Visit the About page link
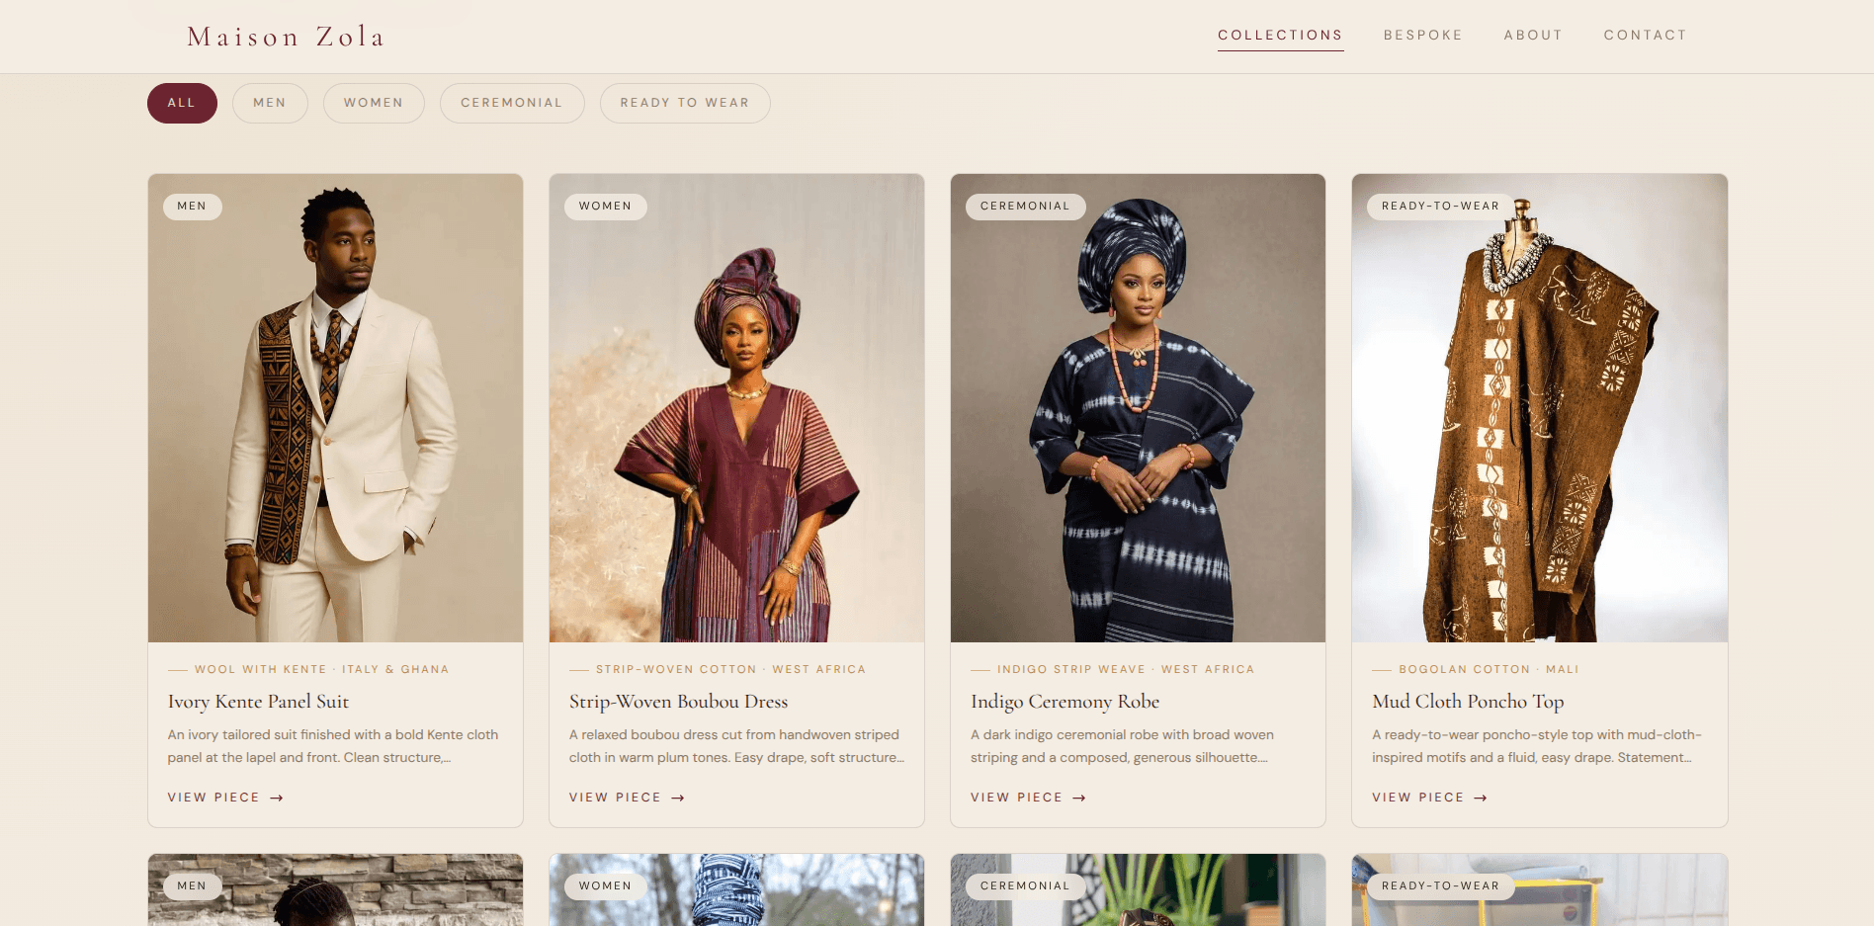The width and height of the screenshot is (1874, 926). click(1533, 35)
